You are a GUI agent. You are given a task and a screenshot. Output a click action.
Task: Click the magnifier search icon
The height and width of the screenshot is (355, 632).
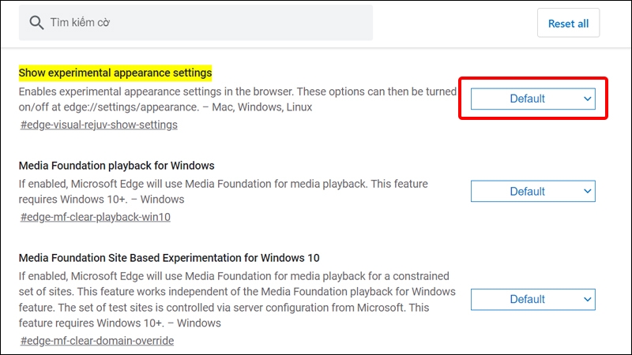(36, 23)
